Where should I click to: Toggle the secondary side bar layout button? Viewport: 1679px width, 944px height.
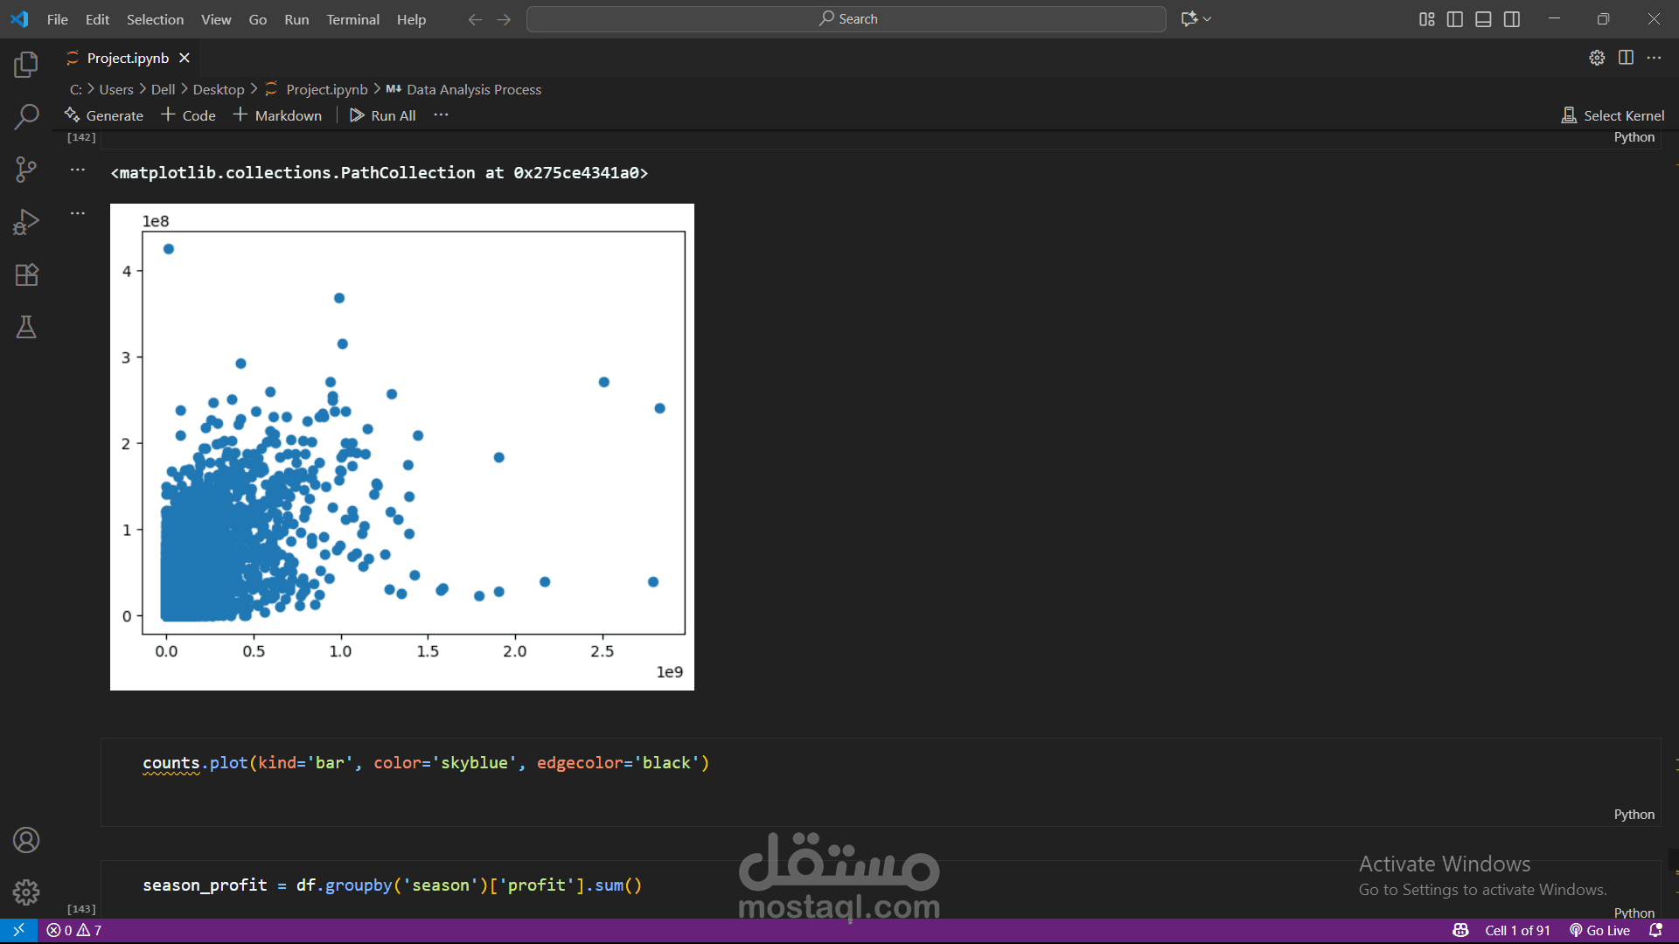coord(1512,19)
